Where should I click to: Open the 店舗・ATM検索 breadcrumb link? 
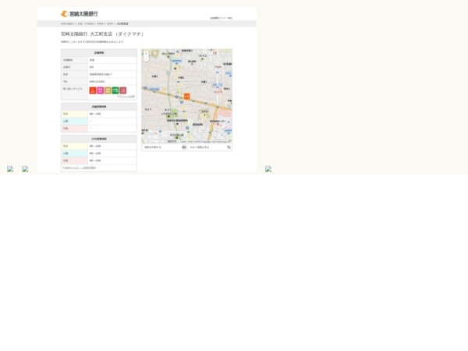[85, 23]
